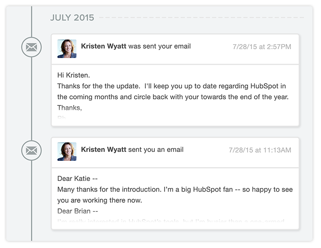Expand the 'Hi Kristen' email body

coord(175,95)
